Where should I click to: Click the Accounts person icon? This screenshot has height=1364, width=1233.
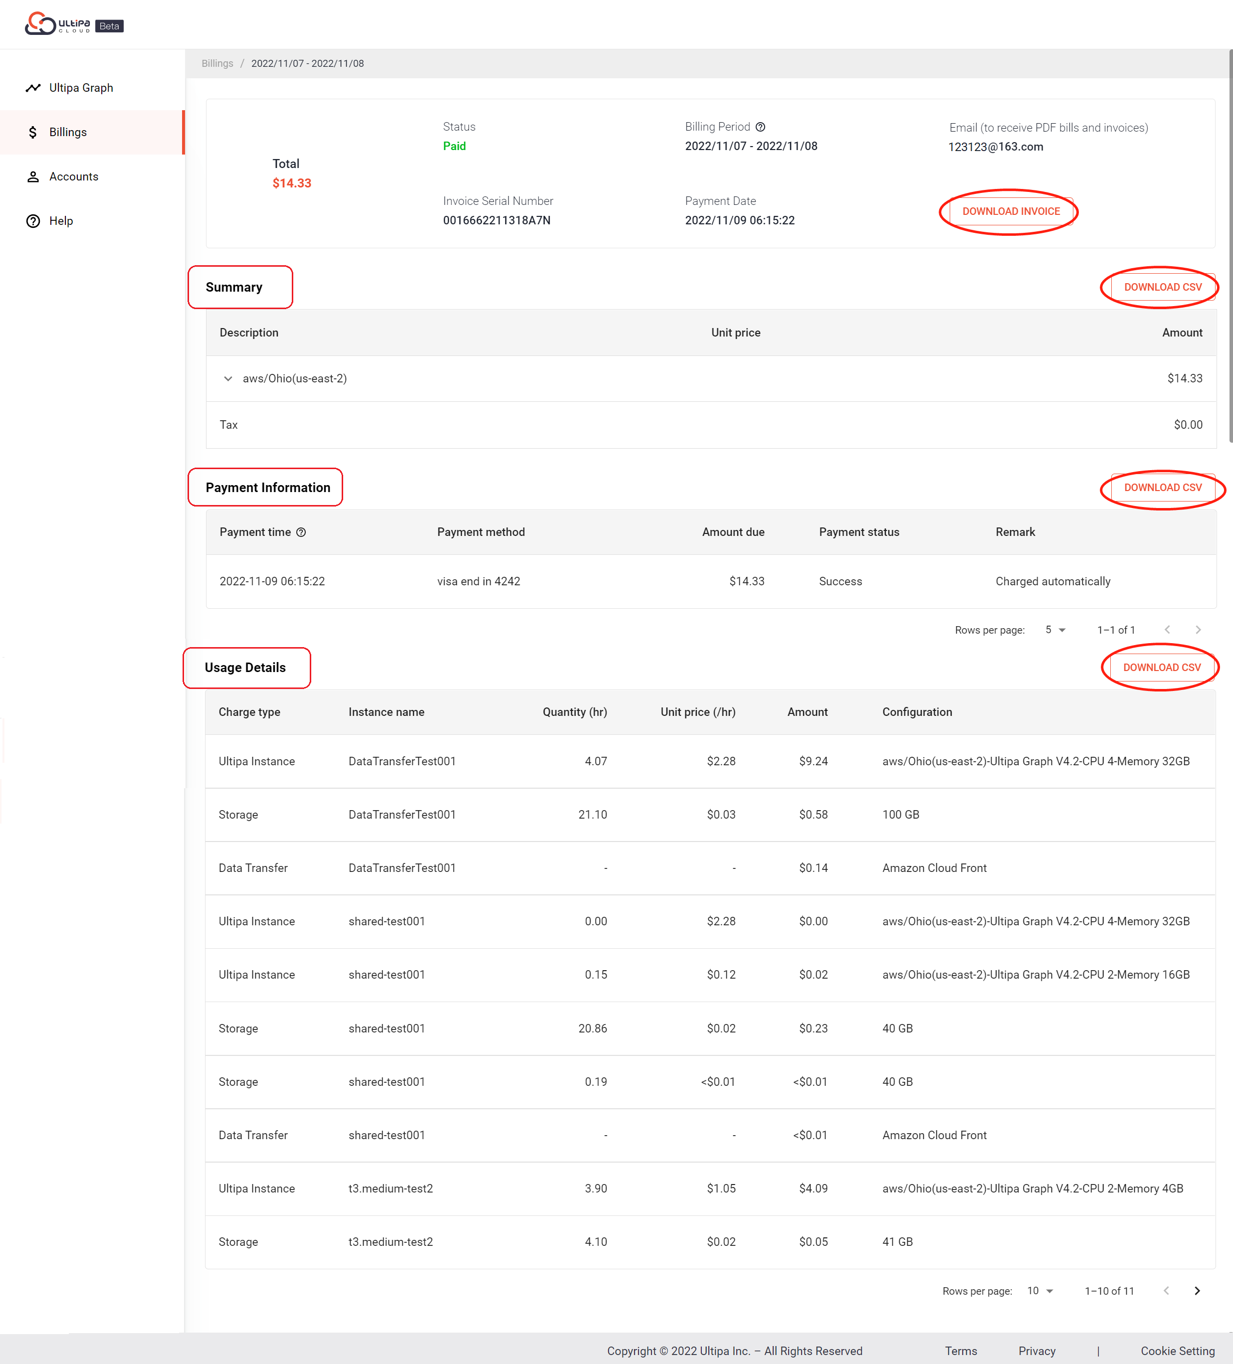(32, 176)
